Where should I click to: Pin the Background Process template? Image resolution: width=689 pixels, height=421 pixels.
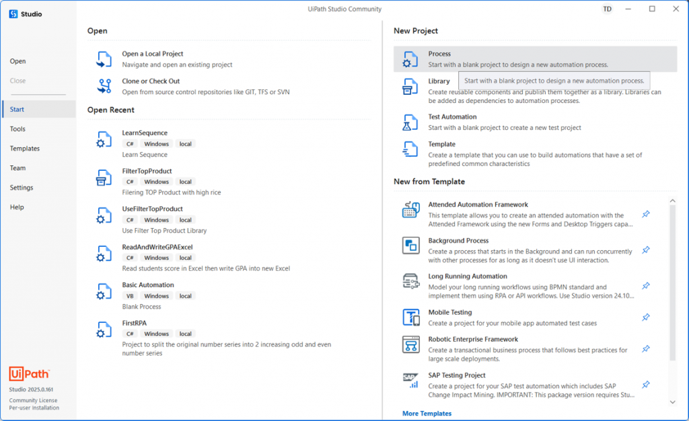pos(645,250)
